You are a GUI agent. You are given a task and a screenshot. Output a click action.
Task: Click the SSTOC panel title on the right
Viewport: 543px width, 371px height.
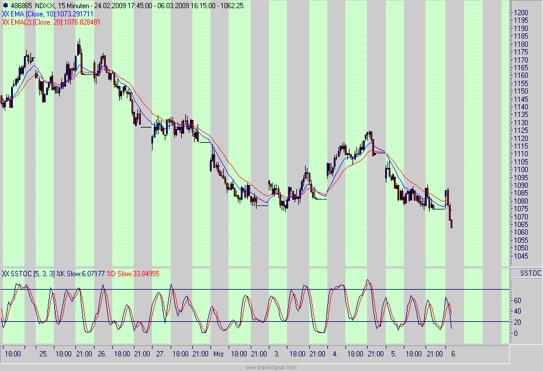click(x=531, y=273)
